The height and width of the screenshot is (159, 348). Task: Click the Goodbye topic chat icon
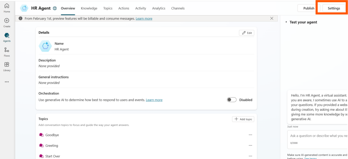point(41,135)
